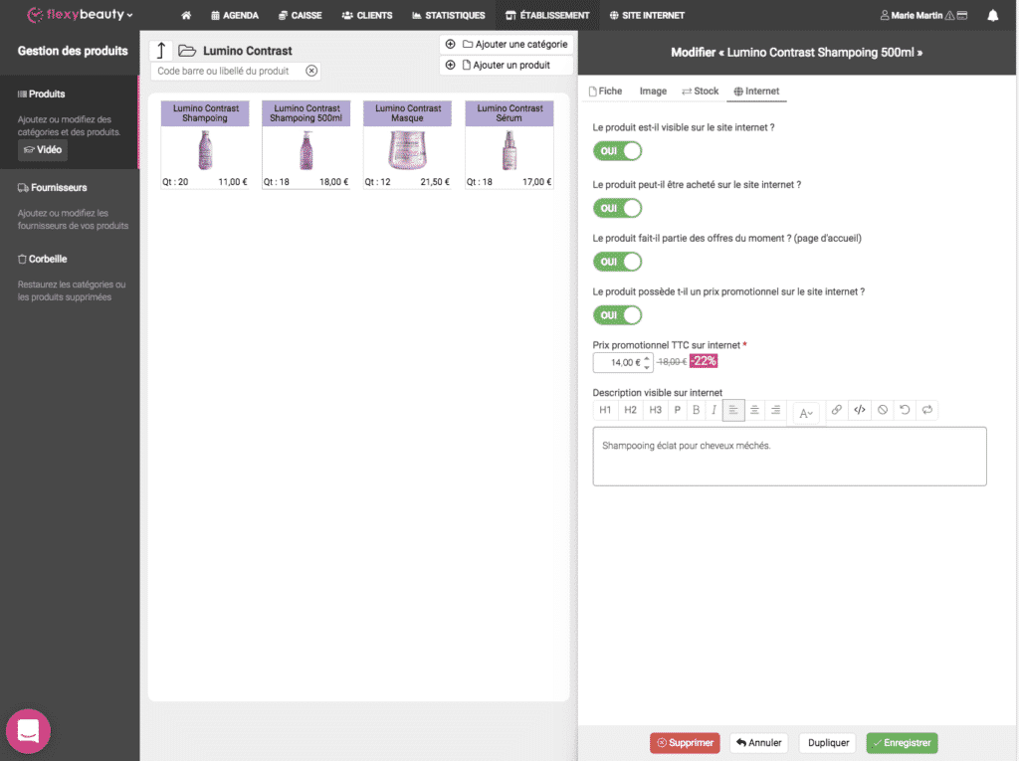Image resolution: width=1019 pixels, height=761 pixels.
Task: Watch the Vidéo tutorial button
Action: click(43, 149)
